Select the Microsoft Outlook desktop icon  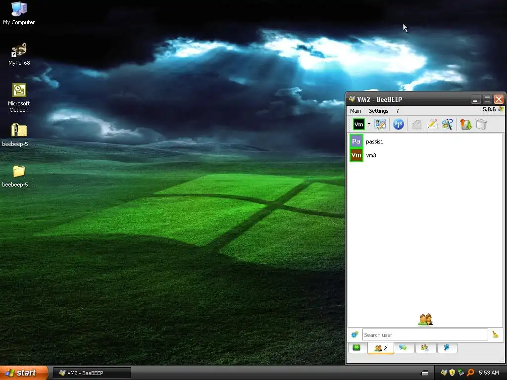(19, 97)
